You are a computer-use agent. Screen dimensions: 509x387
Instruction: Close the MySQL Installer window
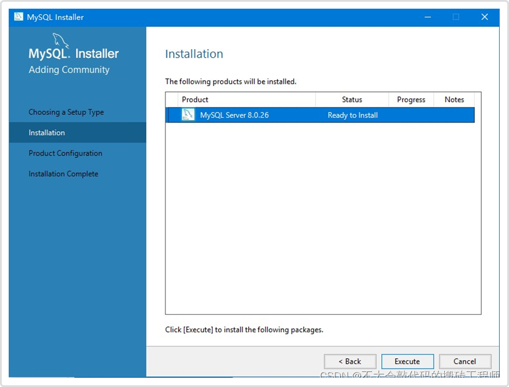click(x=485, y=17)
